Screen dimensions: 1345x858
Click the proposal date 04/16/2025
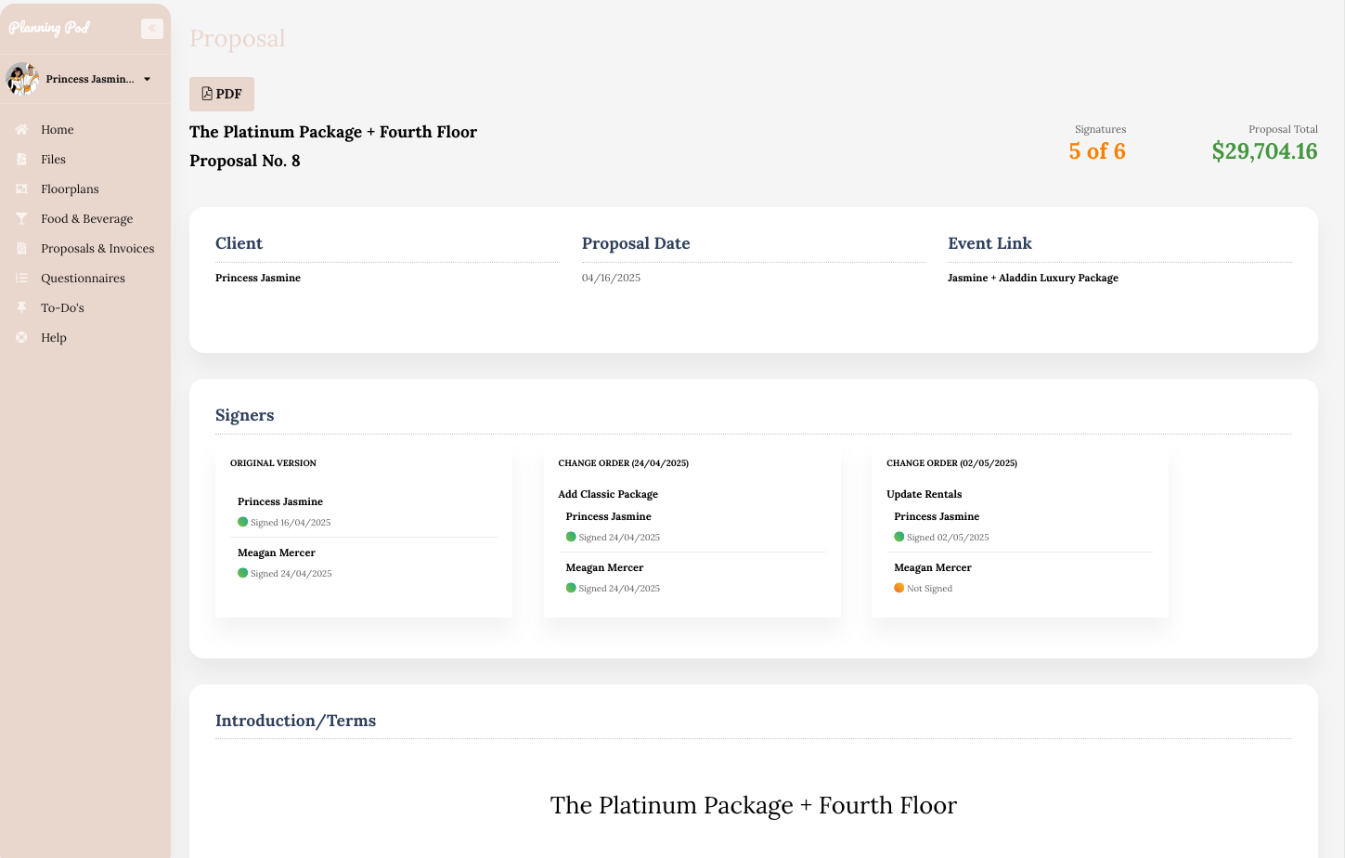pos(611,278)
